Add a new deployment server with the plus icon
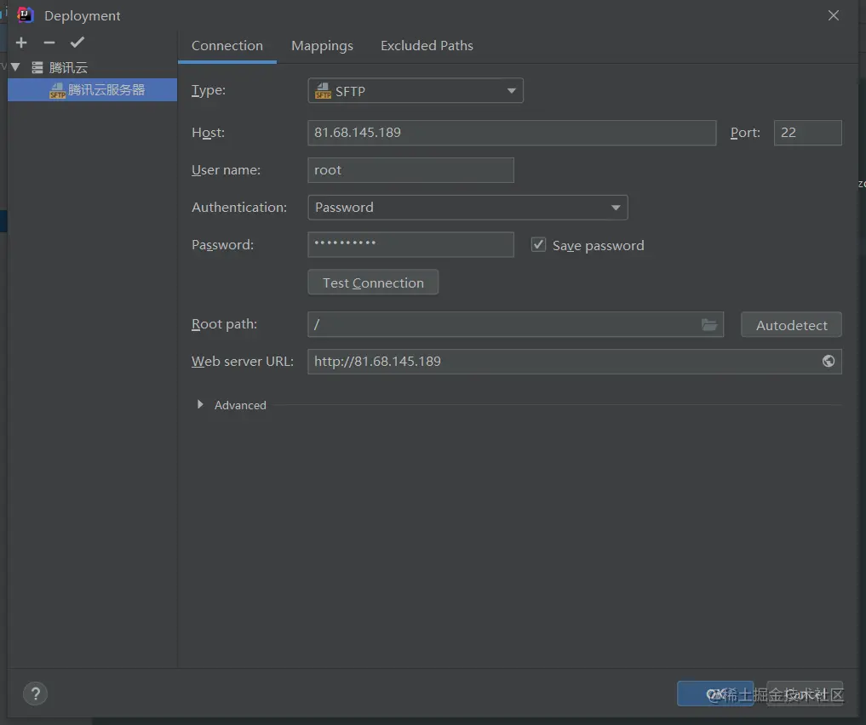The image size is (866, 725). pyautogui.click(x=21, y=43)
